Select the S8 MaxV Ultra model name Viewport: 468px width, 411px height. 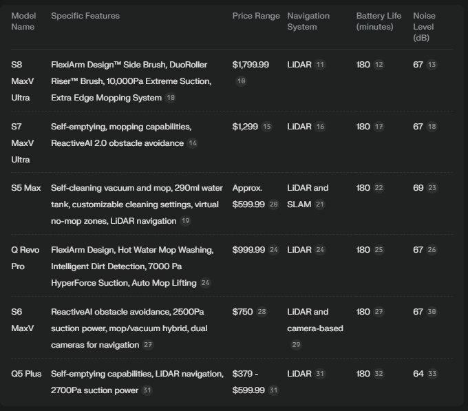coord(23,81)
